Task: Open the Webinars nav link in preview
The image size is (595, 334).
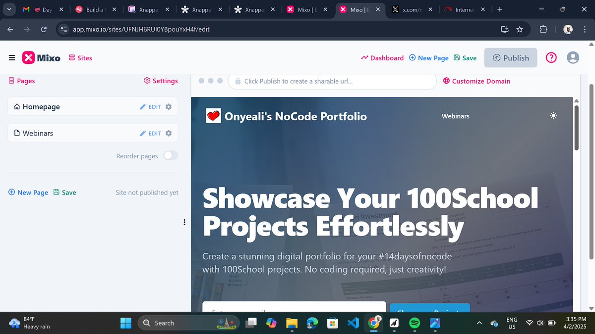Action: point(455,116)
